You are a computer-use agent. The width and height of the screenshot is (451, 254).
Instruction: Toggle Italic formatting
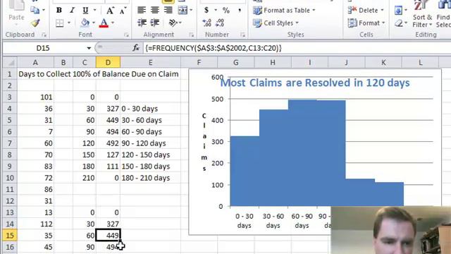[x=72, y=11]
